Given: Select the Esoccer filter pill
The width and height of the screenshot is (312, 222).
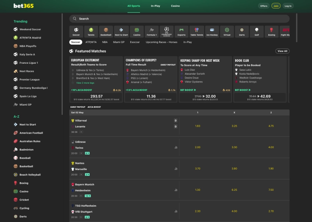Looking at the screenshot, I should coord(135,42).
